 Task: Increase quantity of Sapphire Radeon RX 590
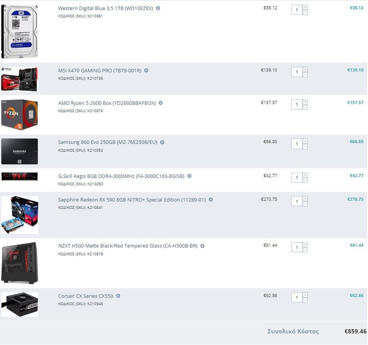click(x=305, y=199)
